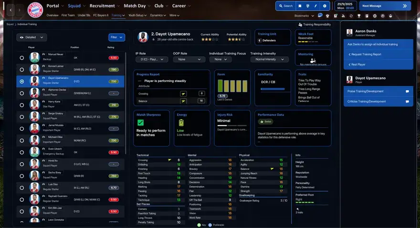Screen dimensions: 420x228
Task: Click the circular arrows transfer bookmark icon
Action: click(x=351, y=16)
